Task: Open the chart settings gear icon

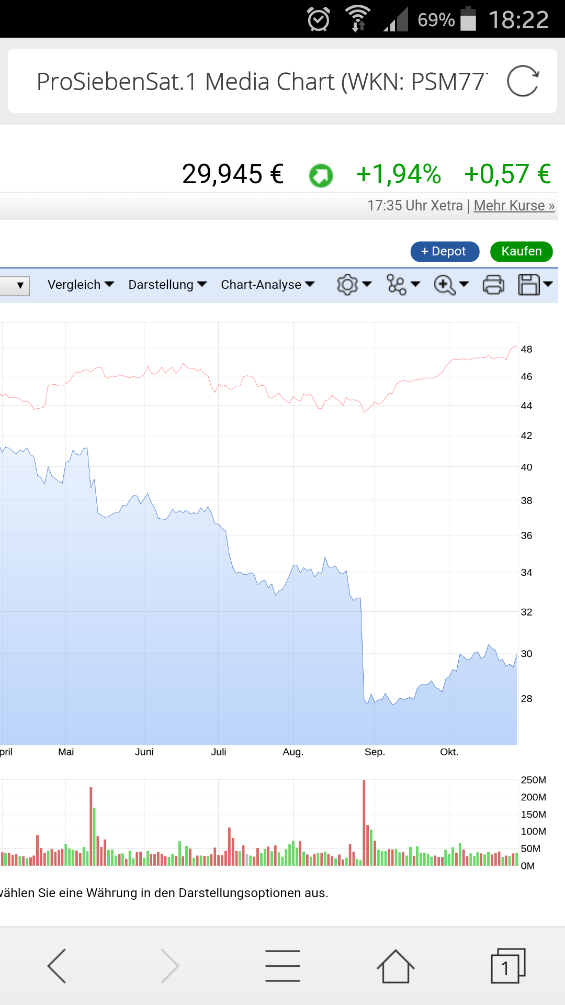Action: pyautogui.click(x=347, y=285)
